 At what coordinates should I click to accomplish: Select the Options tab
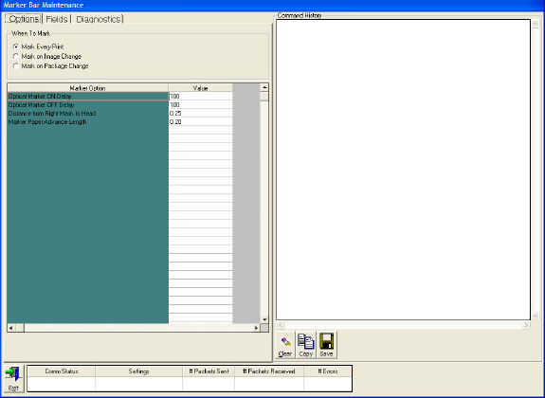click(x=24, y=19)
